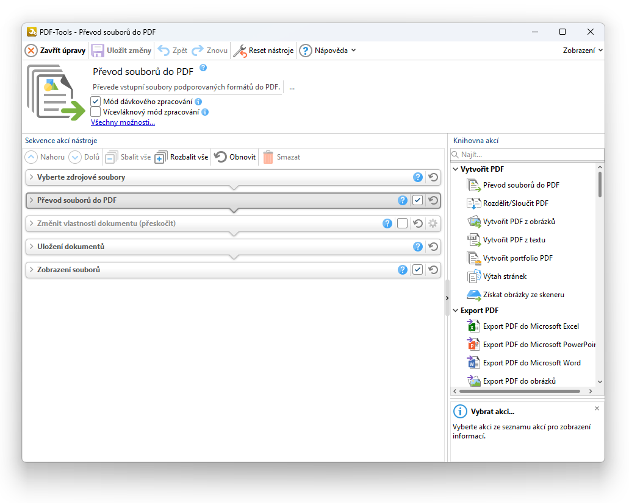Click the Dolů move-down button
The width and height of the screenshot is (629, 503).
(84, 157)
